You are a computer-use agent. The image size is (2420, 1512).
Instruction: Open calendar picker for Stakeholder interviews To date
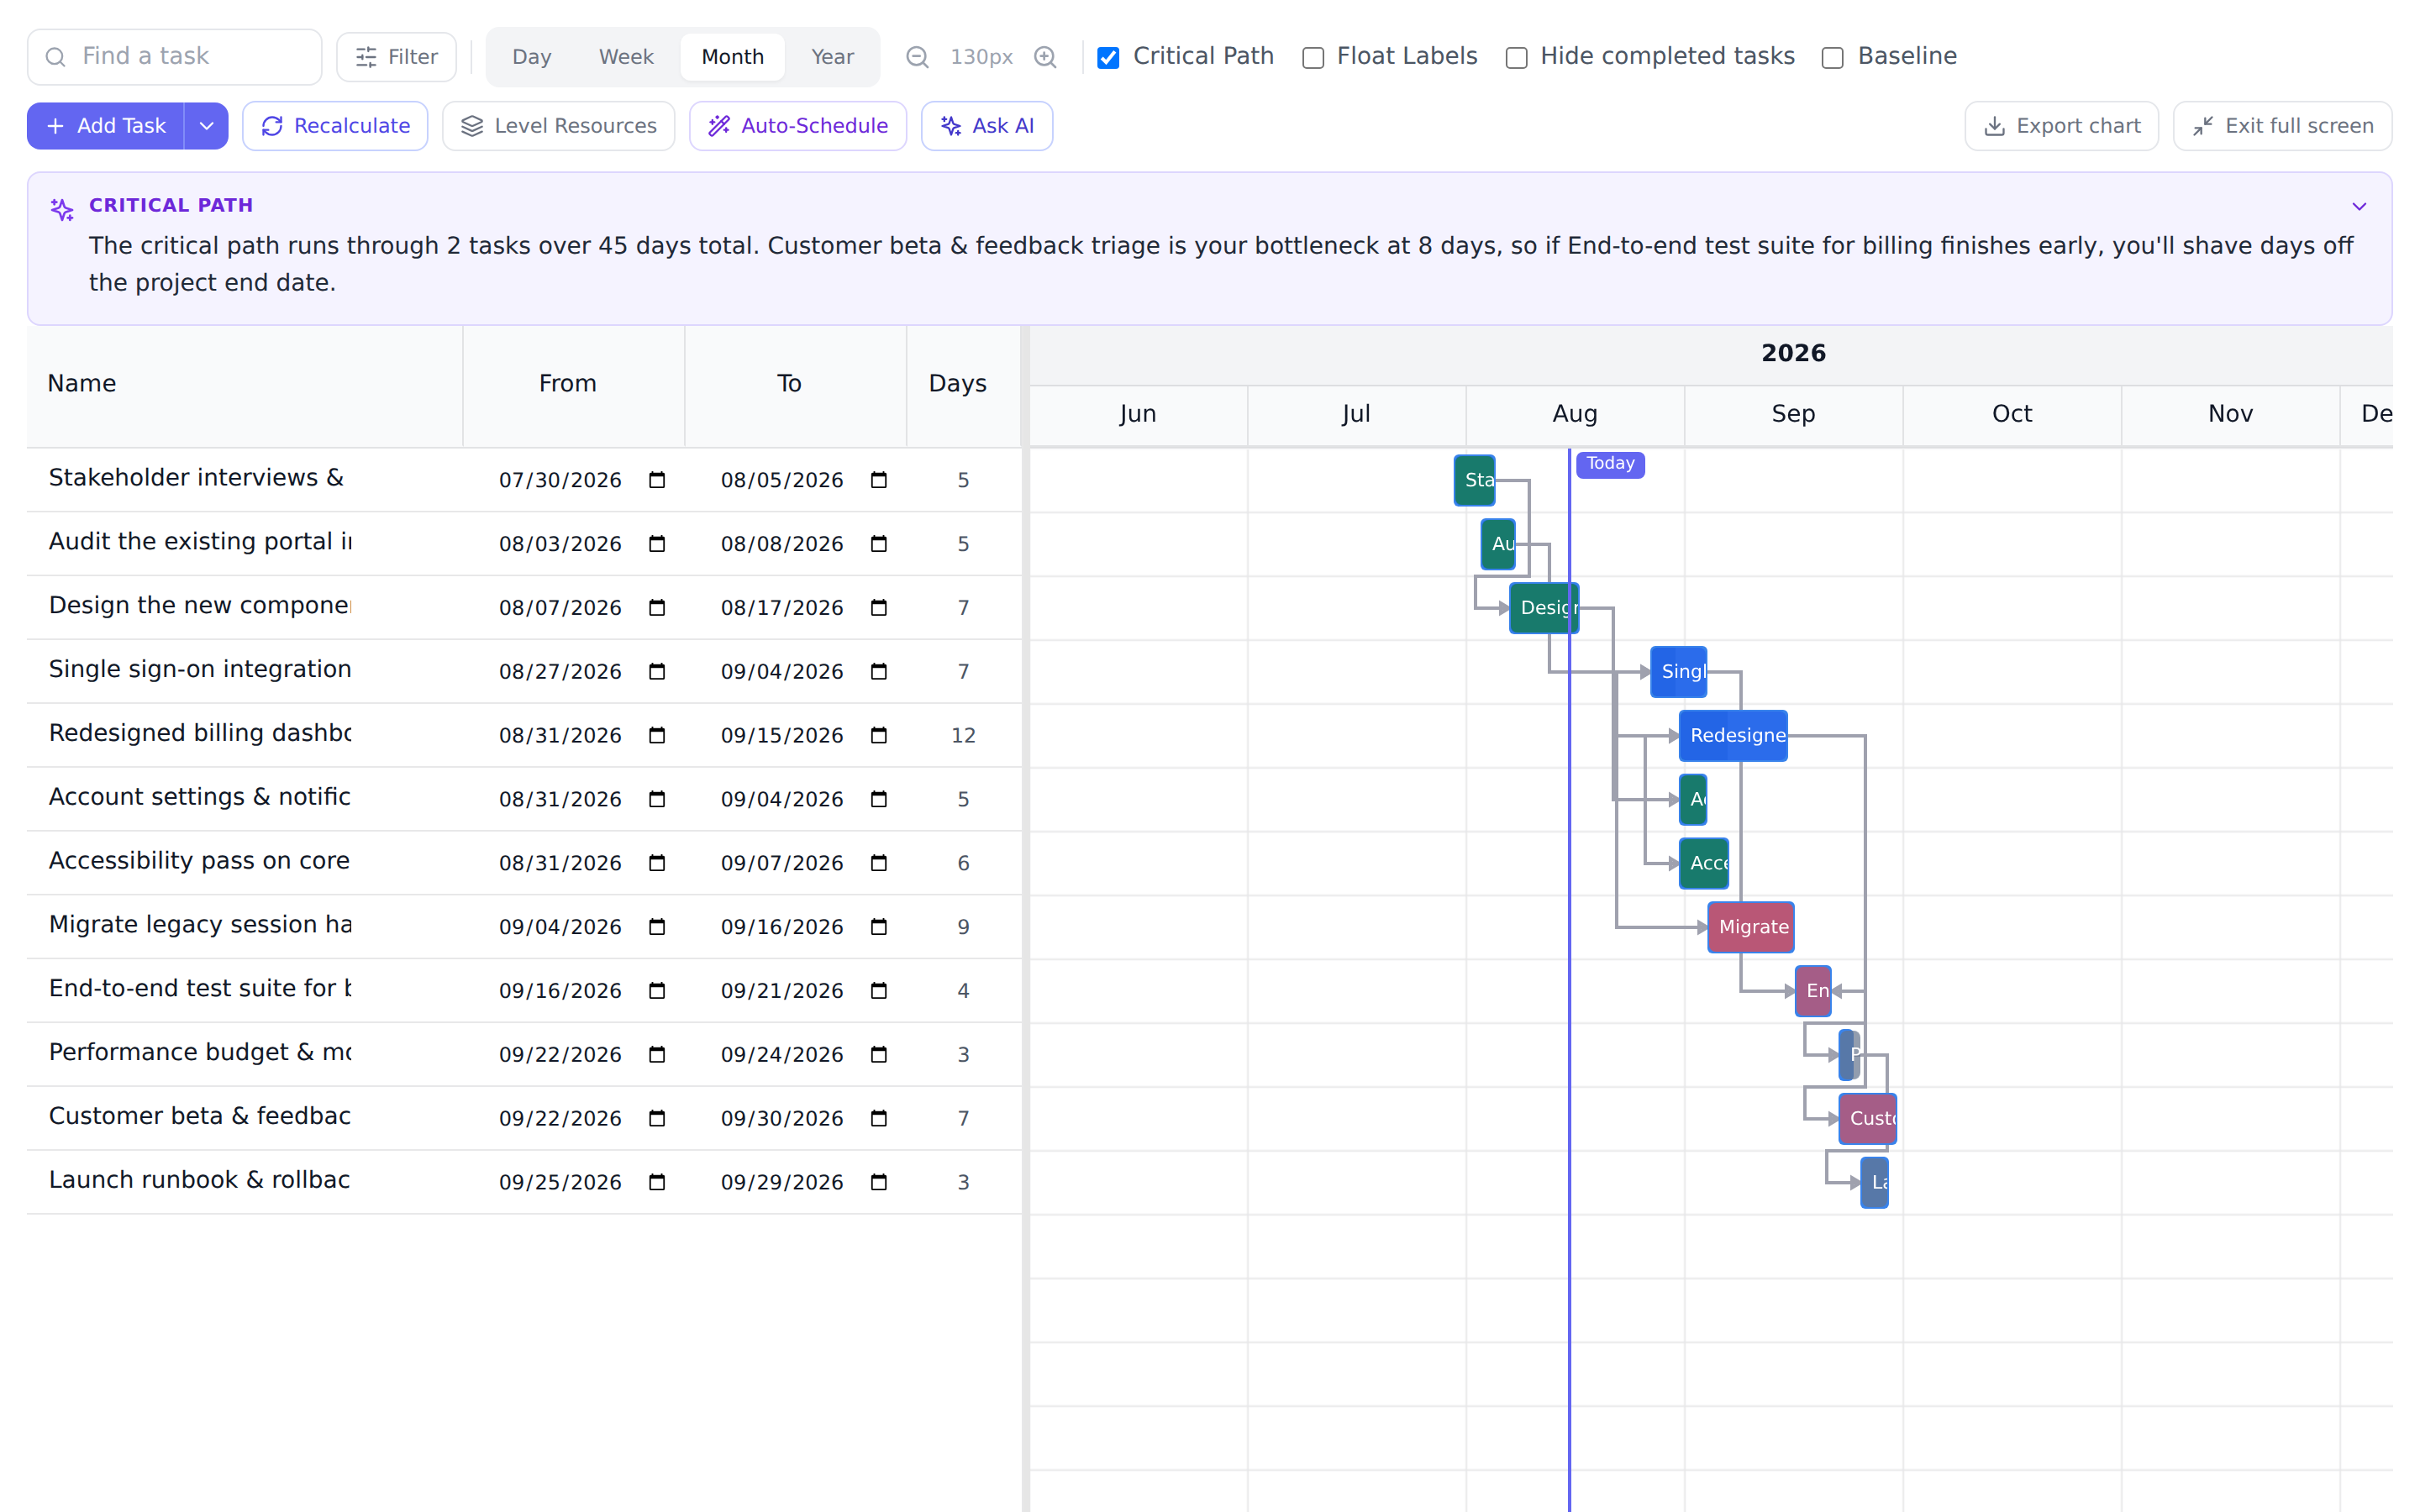(879, 480)
